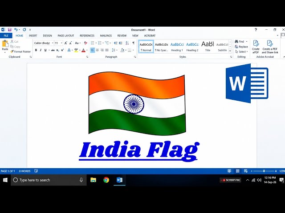Click the Multilevel List icon

(107, 43)
